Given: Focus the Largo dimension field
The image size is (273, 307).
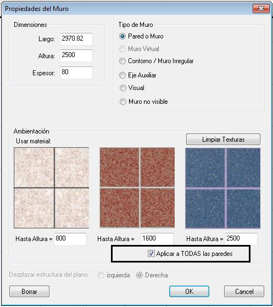Looking at the screenshot, I should 76,39.
